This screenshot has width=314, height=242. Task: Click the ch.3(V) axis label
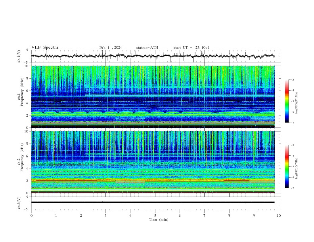point(19,203)
